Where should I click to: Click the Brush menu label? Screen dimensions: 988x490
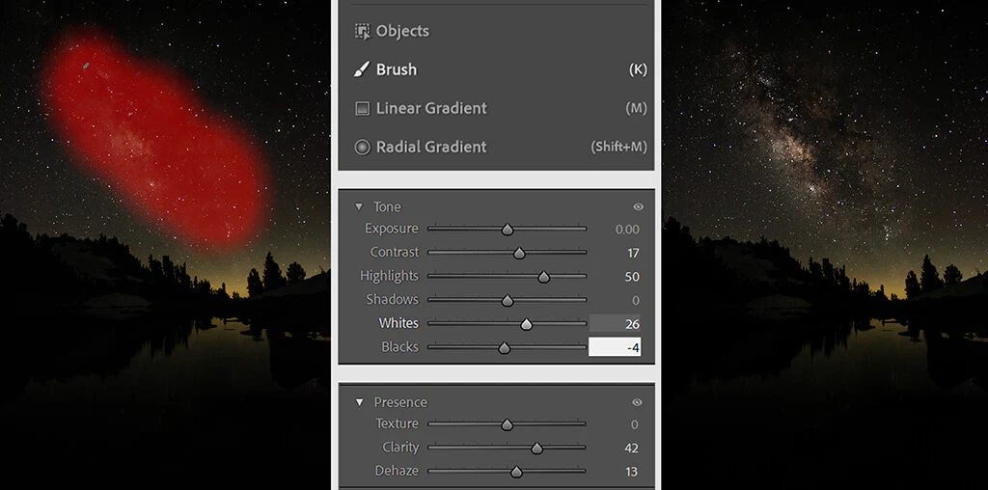397,69
